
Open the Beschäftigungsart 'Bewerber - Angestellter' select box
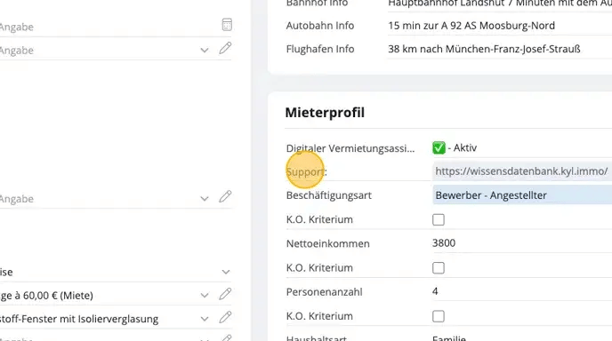click(x=522, y=195)
